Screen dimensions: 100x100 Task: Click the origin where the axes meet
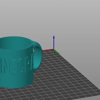[x=54, y=49]
